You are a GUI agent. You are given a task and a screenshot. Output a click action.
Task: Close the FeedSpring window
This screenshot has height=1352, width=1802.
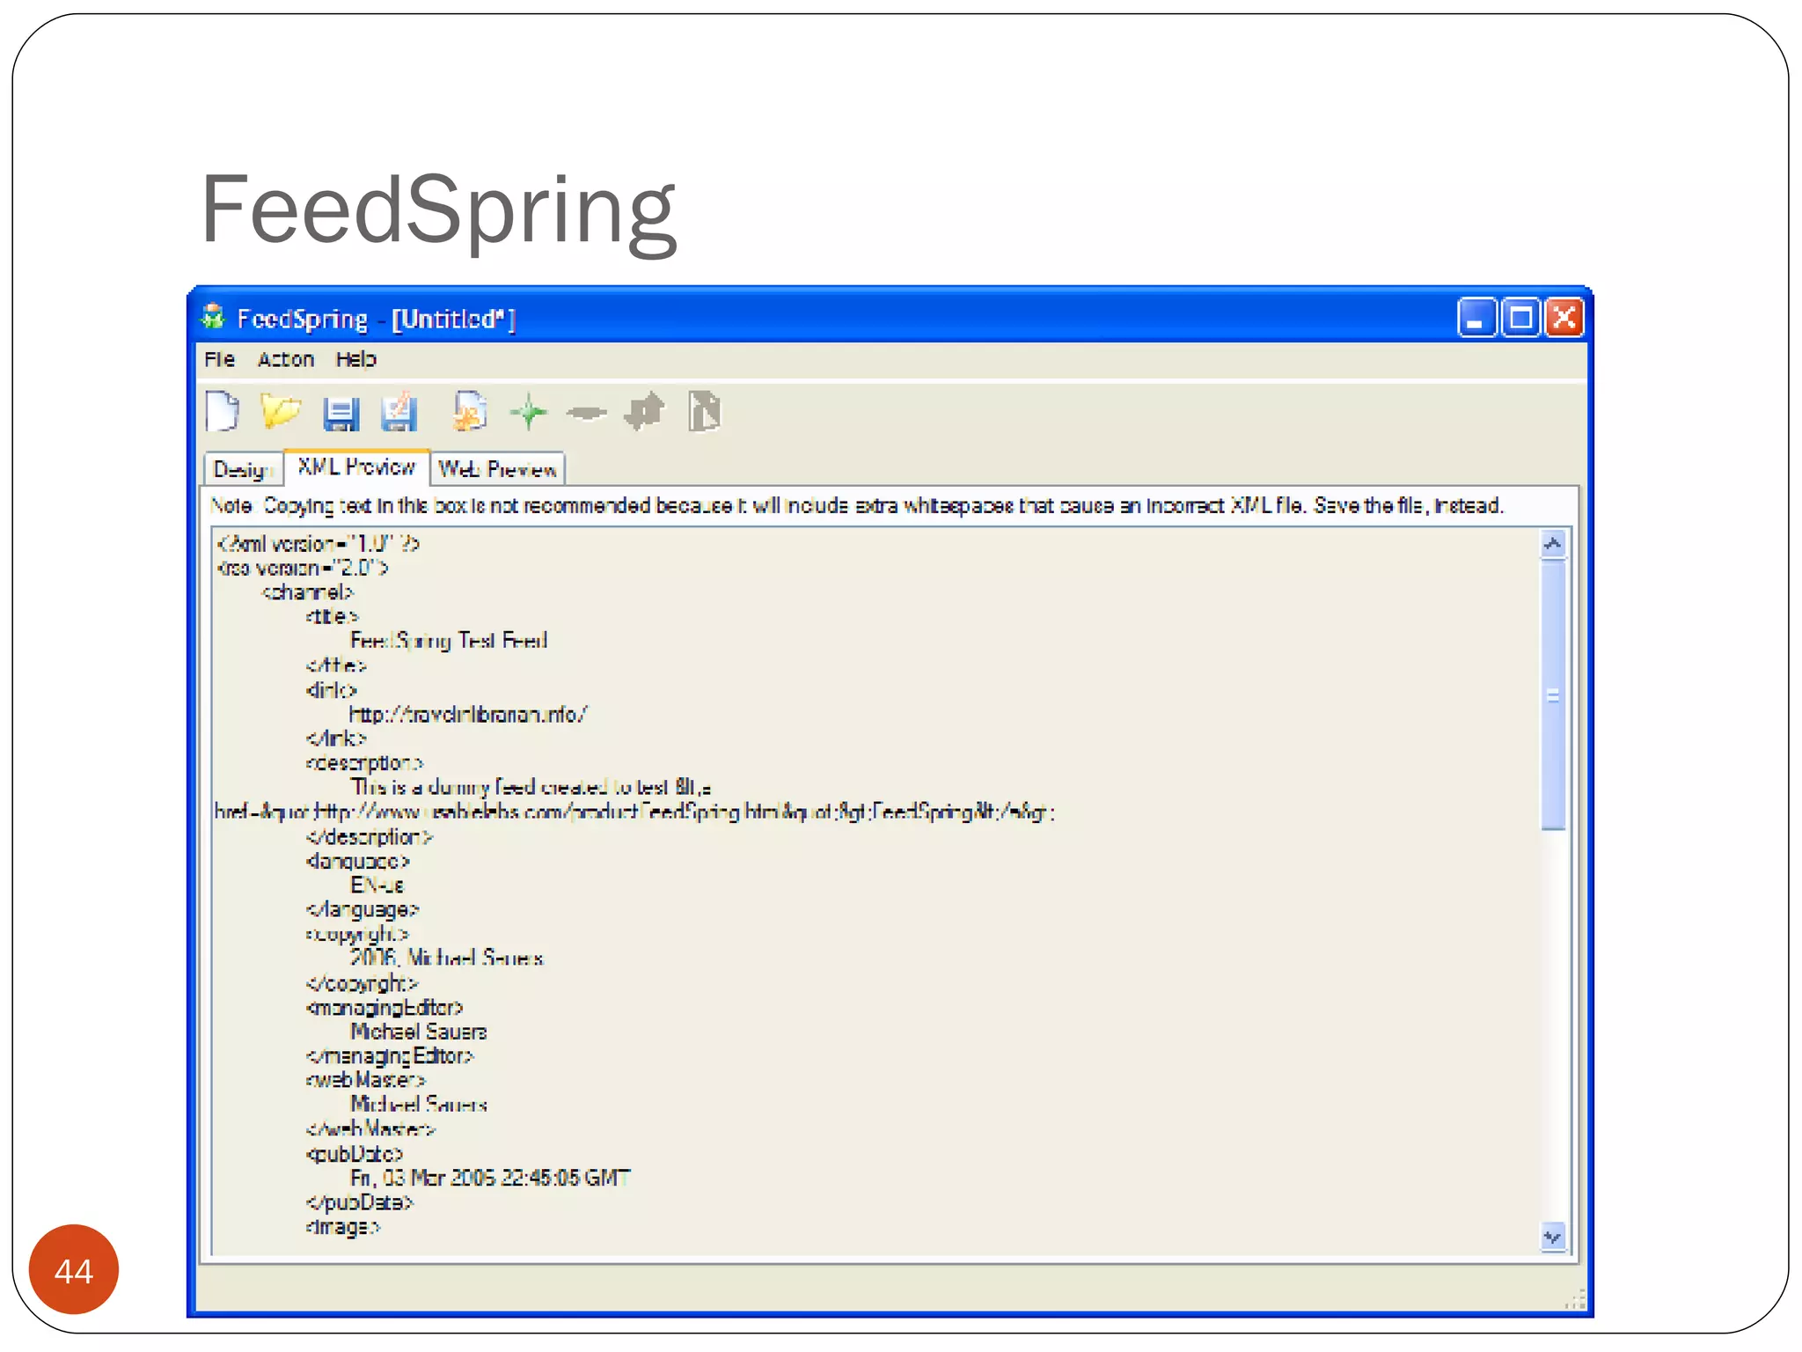1564,318
